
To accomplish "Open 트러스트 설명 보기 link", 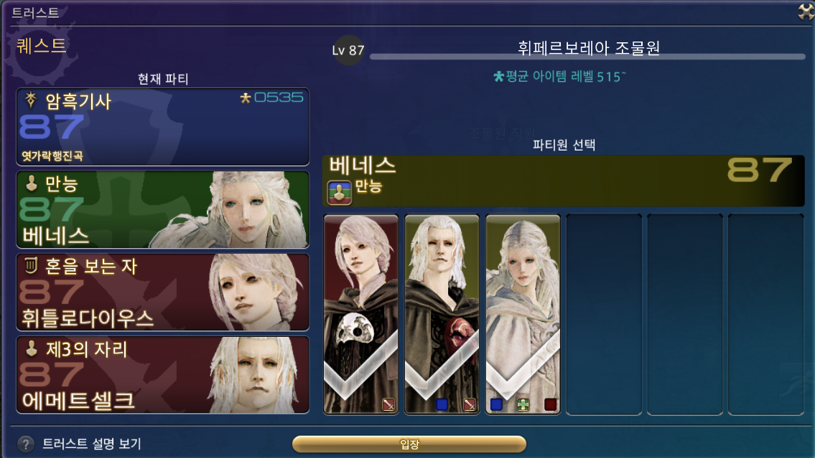I will [x=91, y=444].
